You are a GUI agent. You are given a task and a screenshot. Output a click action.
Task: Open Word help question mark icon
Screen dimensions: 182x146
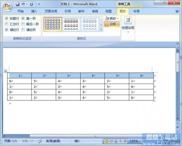click(177, 11)
